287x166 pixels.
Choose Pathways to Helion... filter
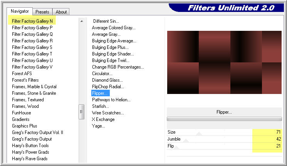[111, 100]
